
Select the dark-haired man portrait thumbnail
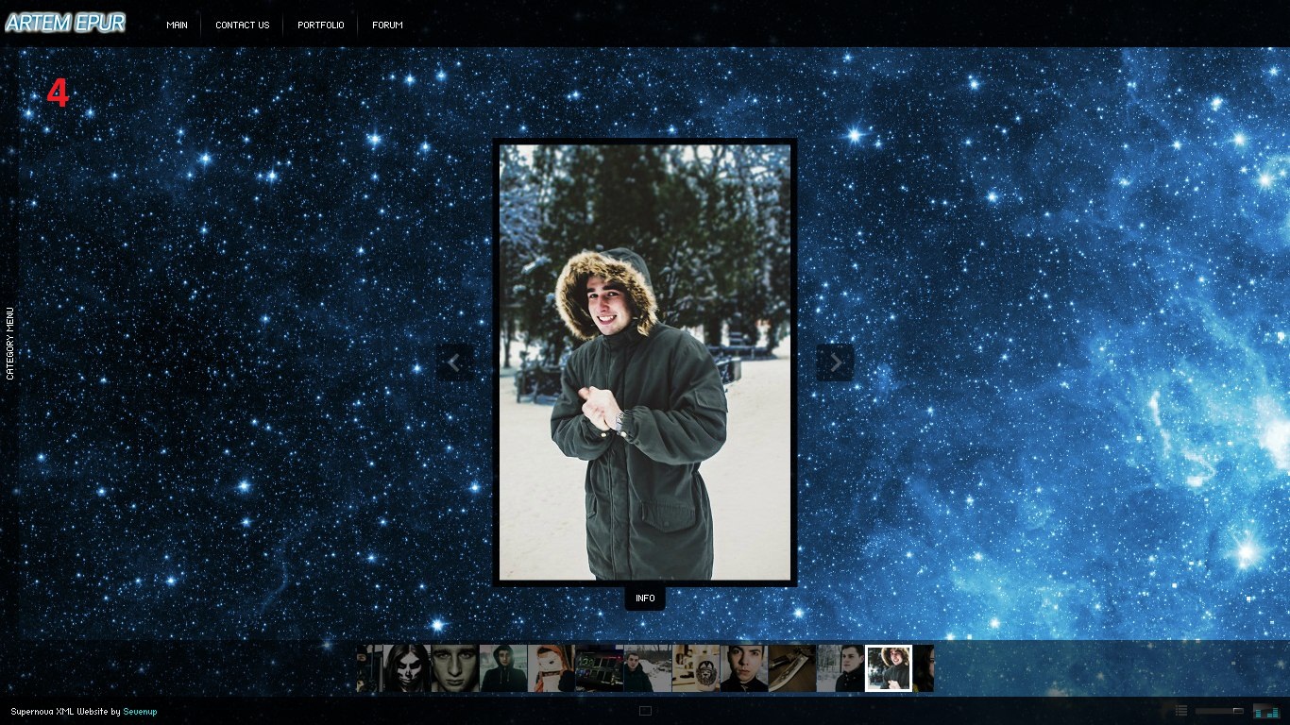743,668
